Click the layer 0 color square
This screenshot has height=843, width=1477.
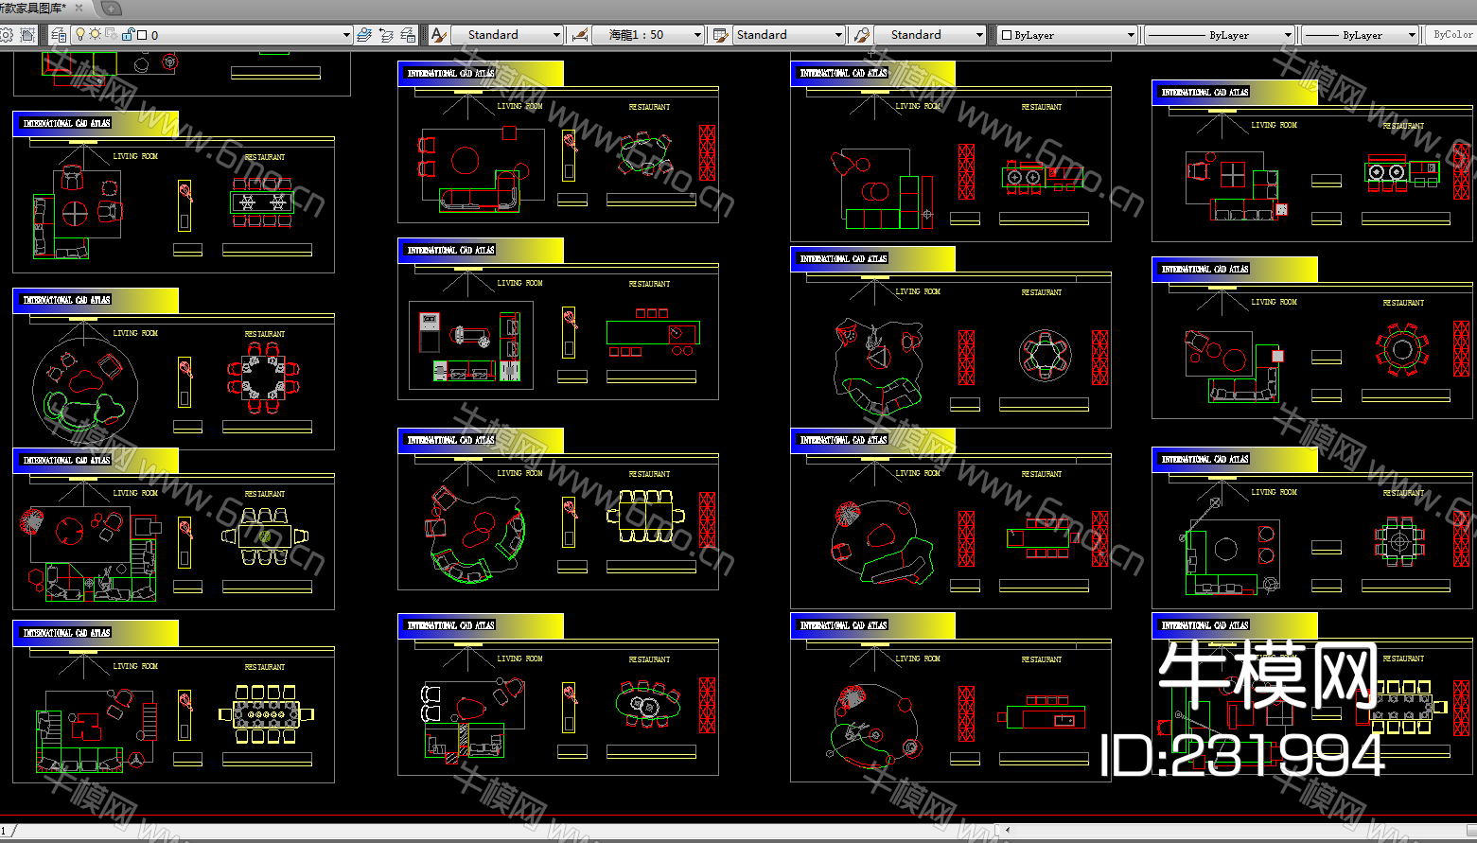click(142, 35)
